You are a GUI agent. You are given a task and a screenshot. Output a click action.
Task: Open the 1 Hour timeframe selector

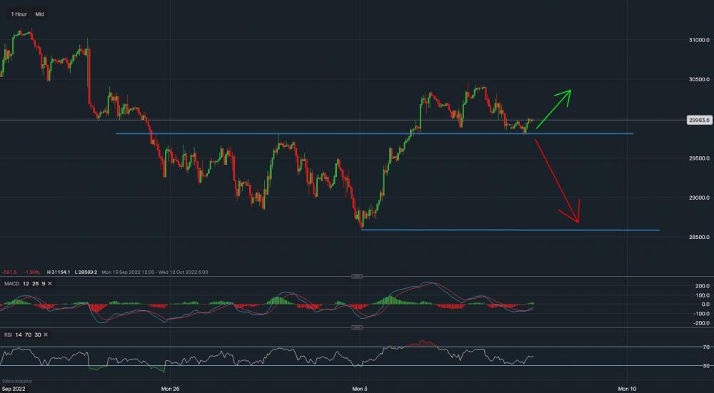[19, 14]
